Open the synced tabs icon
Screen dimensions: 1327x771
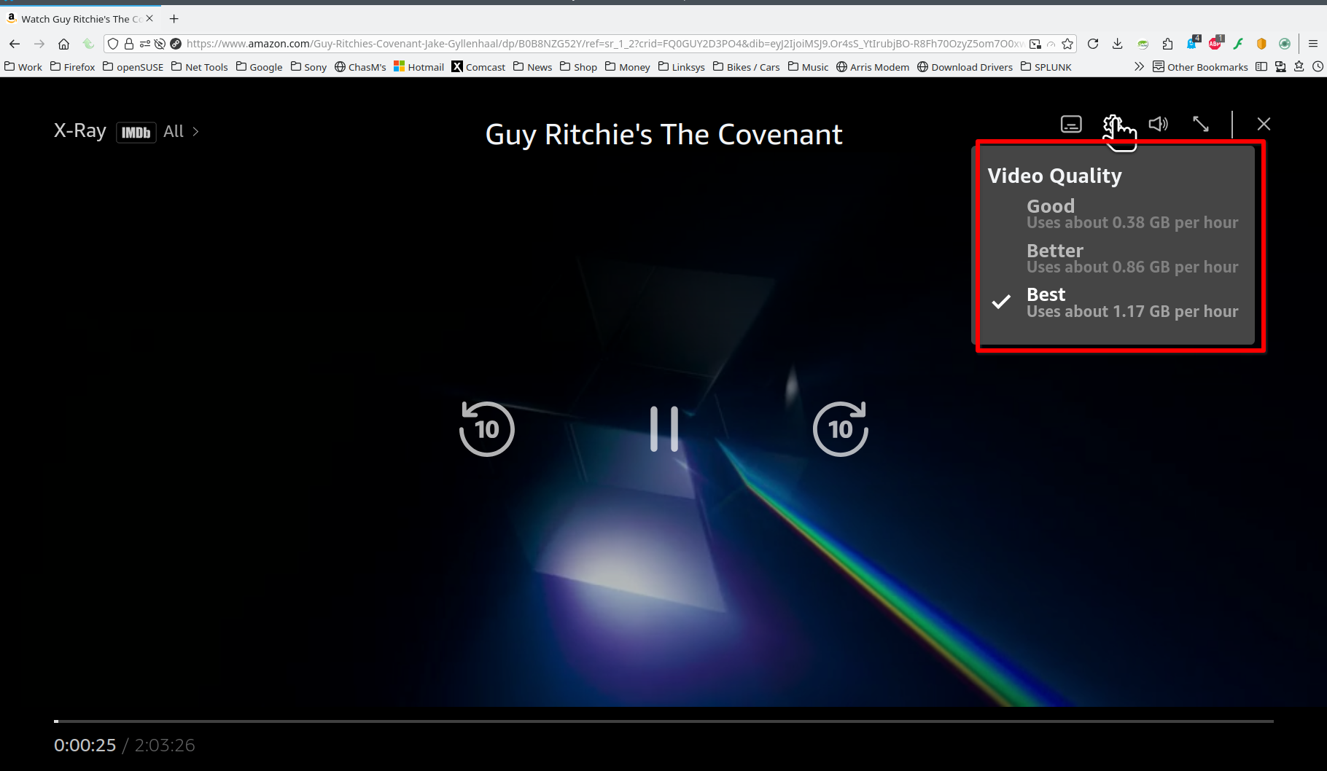[1280, 67]
